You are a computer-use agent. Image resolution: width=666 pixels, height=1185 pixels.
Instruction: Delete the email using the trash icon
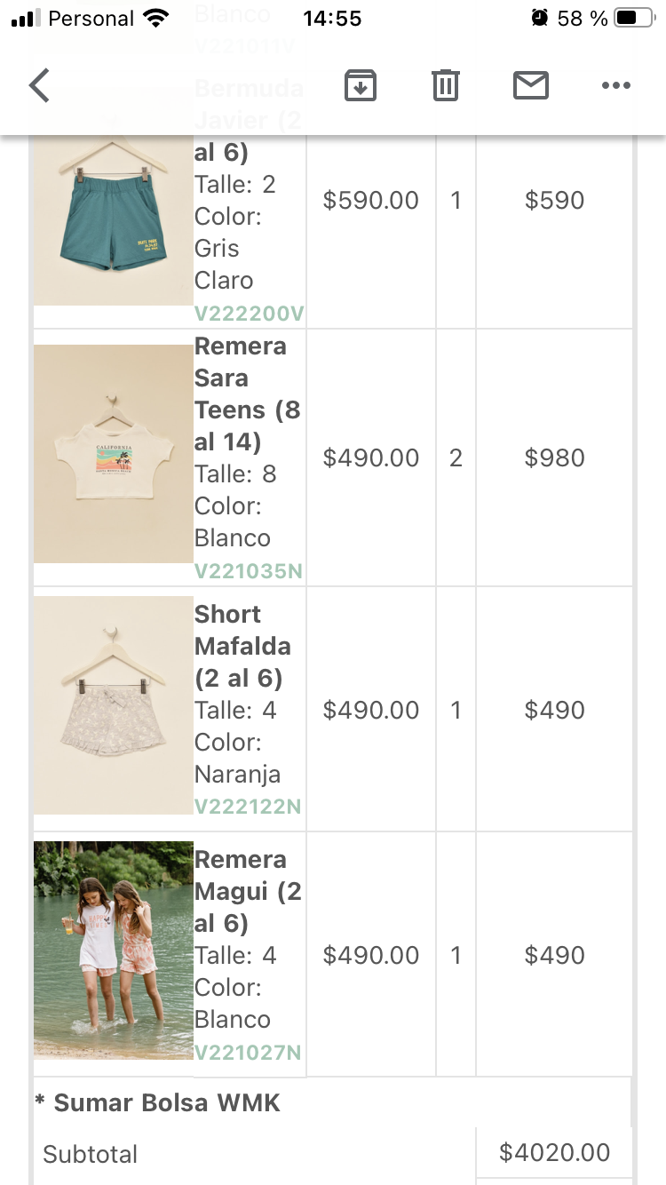click(445, 86)
